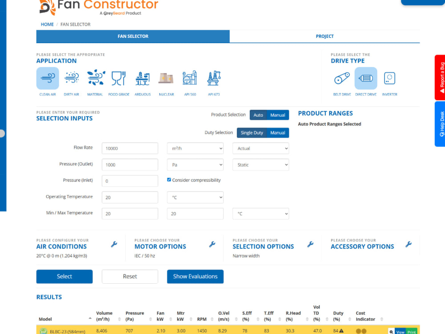Select the Belt Drive type icon
Screen dimensions: 445x334
[342, 78]
